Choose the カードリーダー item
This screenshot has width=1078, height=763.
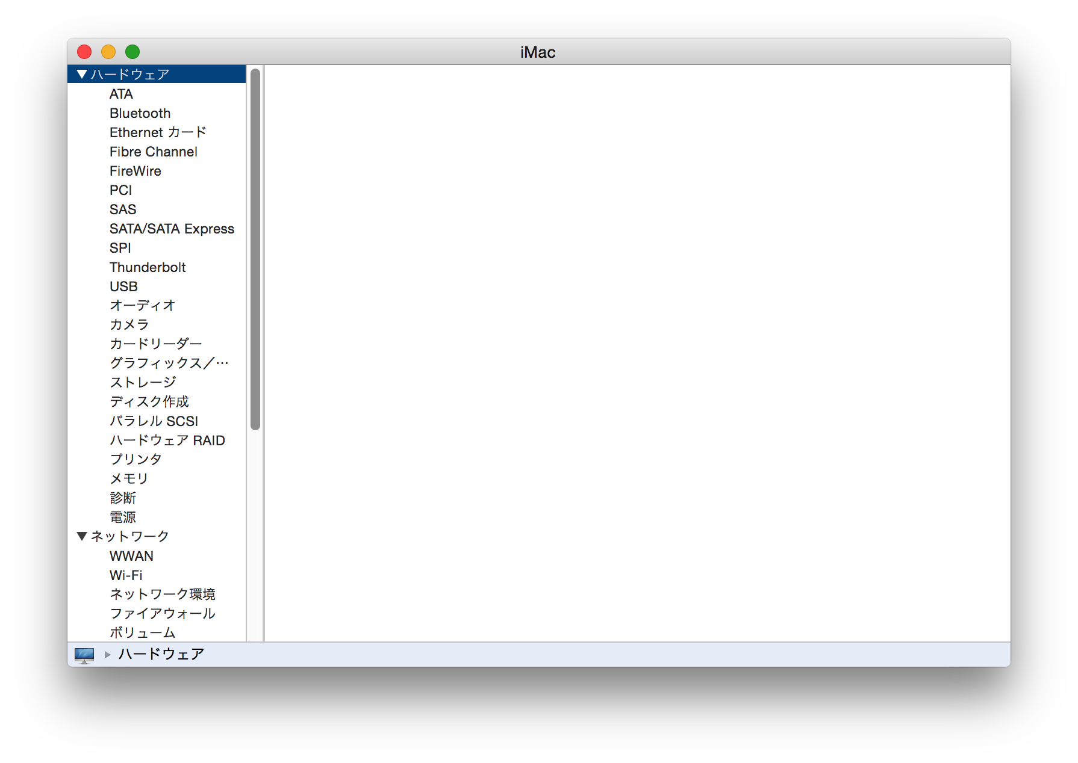(x=157, y=344)
